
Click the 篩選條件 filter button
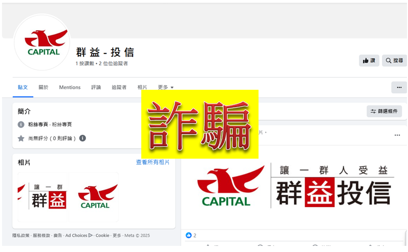(384, 111)
